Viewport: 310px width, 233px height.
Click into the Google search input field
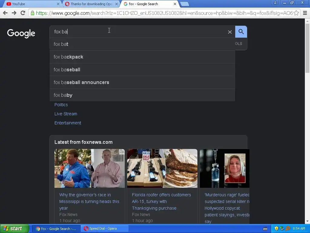pyautogui.click(x=138, y=32)
